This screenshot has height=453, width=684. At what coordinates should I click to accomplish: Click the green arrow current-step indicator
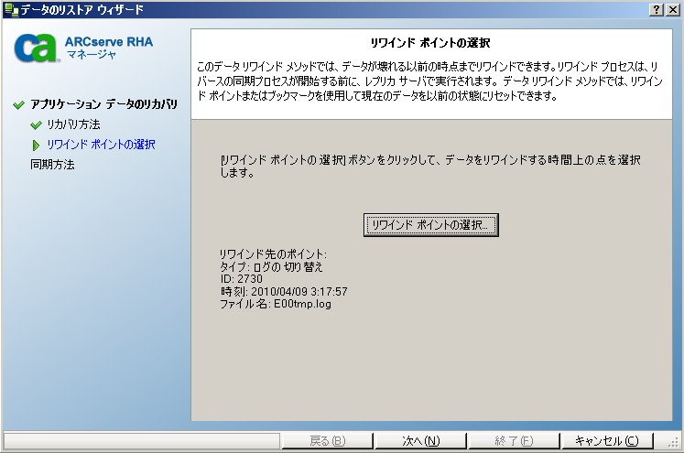(x=36, y=146)
